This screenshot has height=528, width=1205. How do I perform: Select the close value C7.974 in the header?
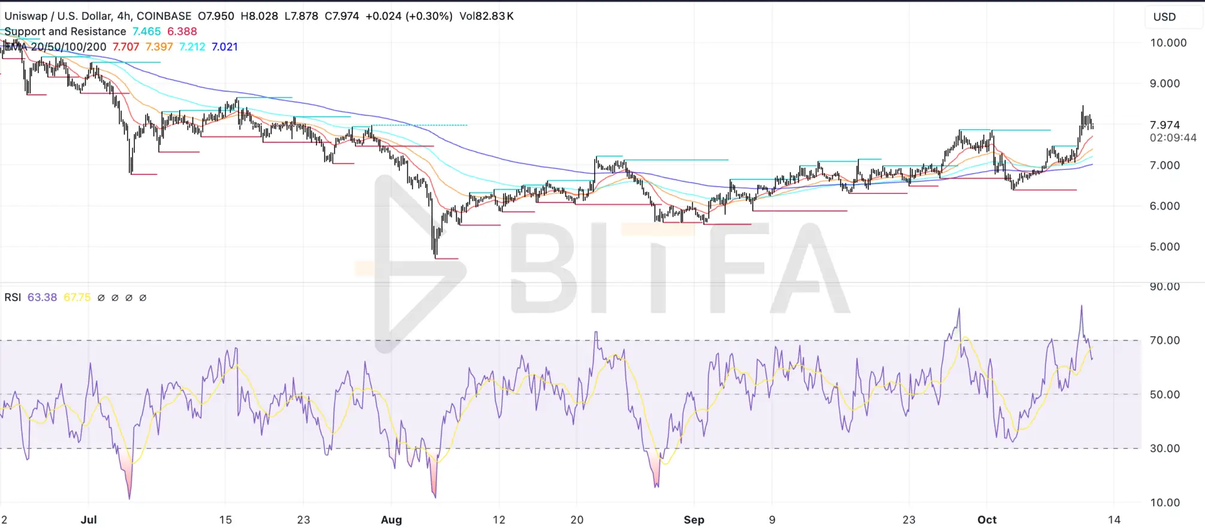point(342,16)
